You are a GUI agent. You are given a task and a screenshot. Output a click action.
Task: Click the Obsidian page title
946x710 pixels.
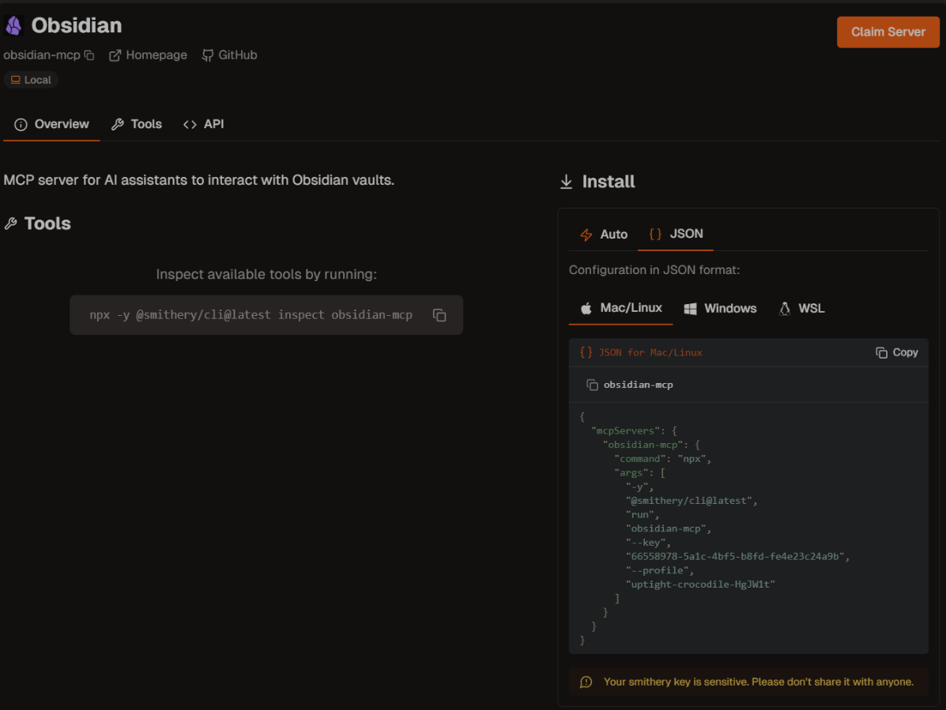(77, 25)
